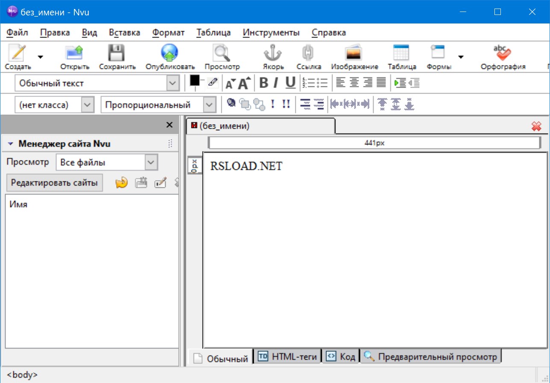Viewport: 550px width, 383px height.
Task: Apply a numbered list
Action: (308, 83)
